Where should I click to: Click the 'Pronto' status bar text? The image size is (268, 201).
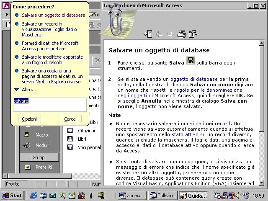[13, 184]
